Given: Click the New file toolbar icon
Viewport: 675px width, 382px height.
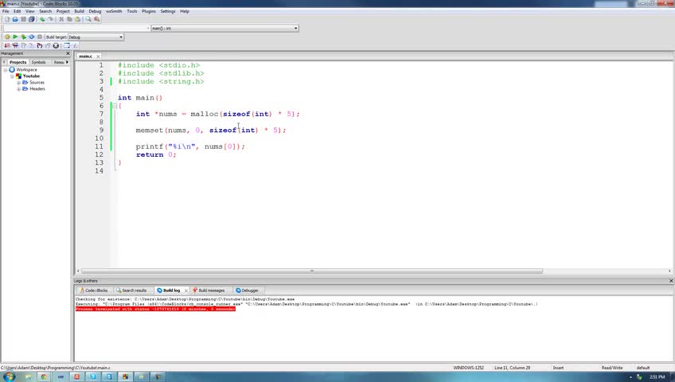Looking at the screenshot, I should pyautogui.click(x=7, y=19).
